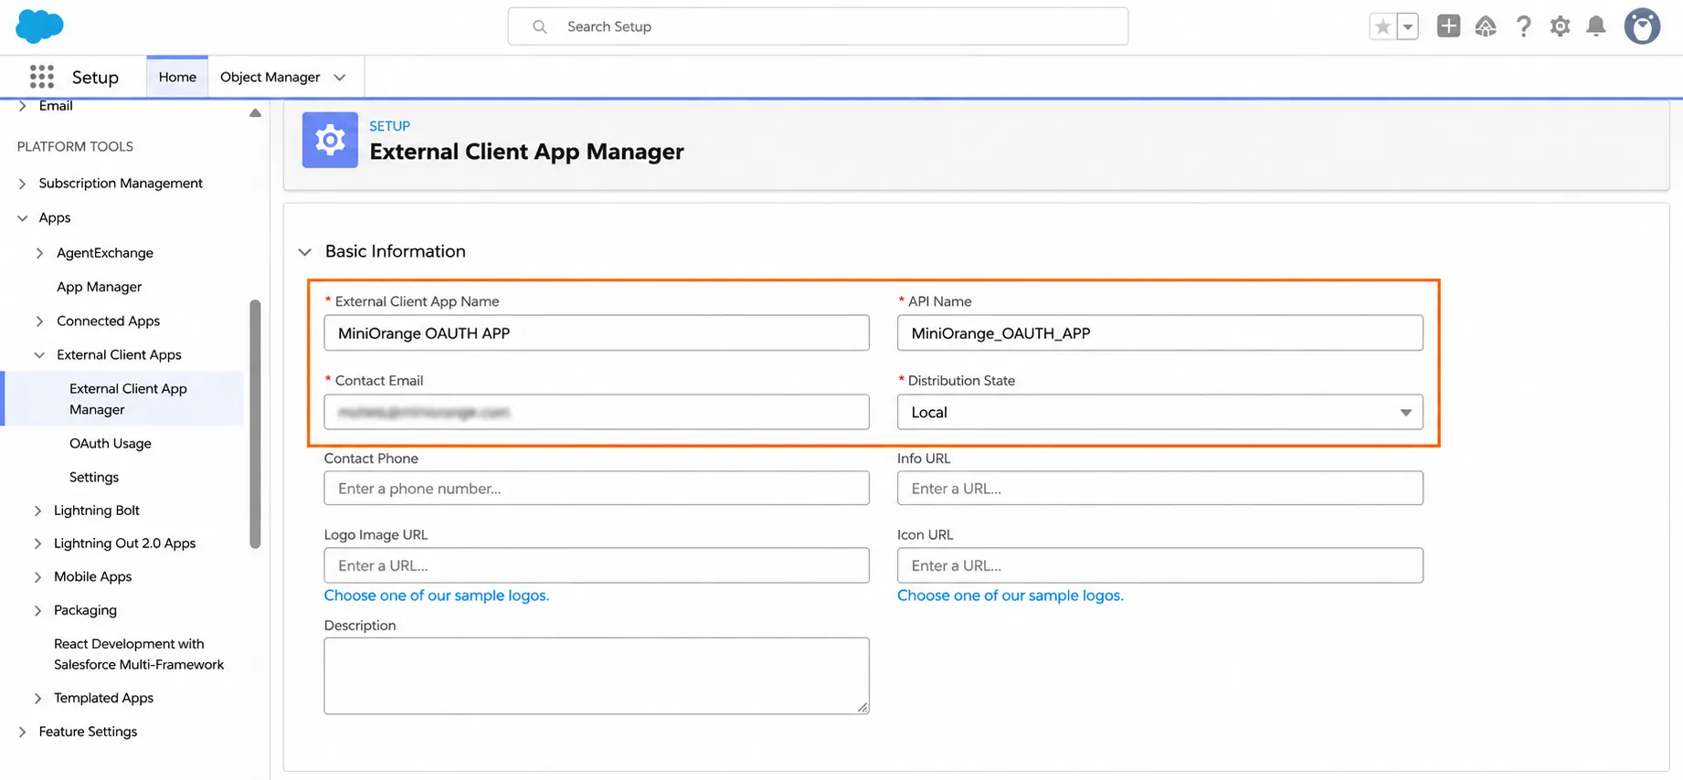This screenshot has height=780, width=1683.
Task: Click the Mobile Apps sidebar label
Action: click(92, 576)
